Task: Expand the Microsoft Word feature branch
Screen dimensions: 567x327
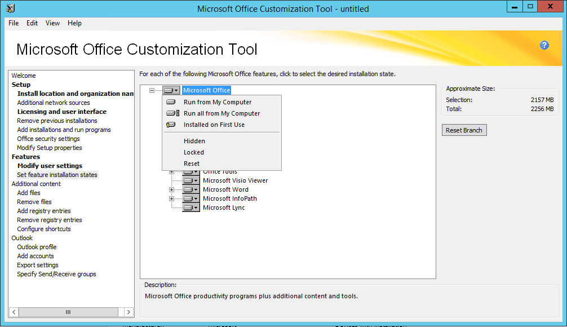Action: point(171,189)
